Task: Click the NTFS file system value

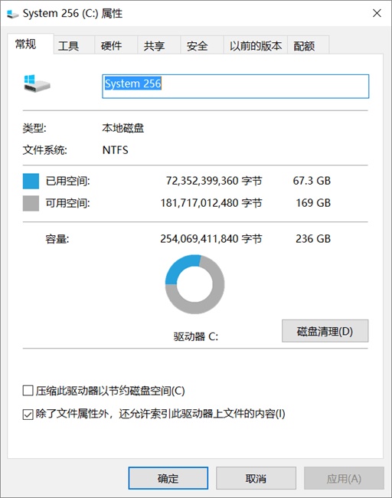Action: tap(115, 150)
